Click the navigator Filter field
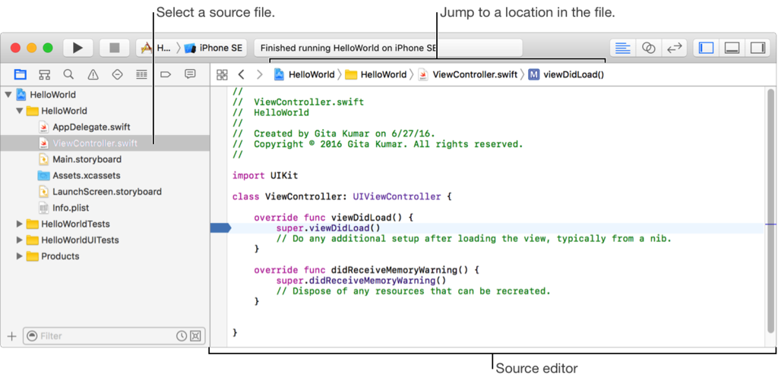Screen dimensions: 778x380 114,336
